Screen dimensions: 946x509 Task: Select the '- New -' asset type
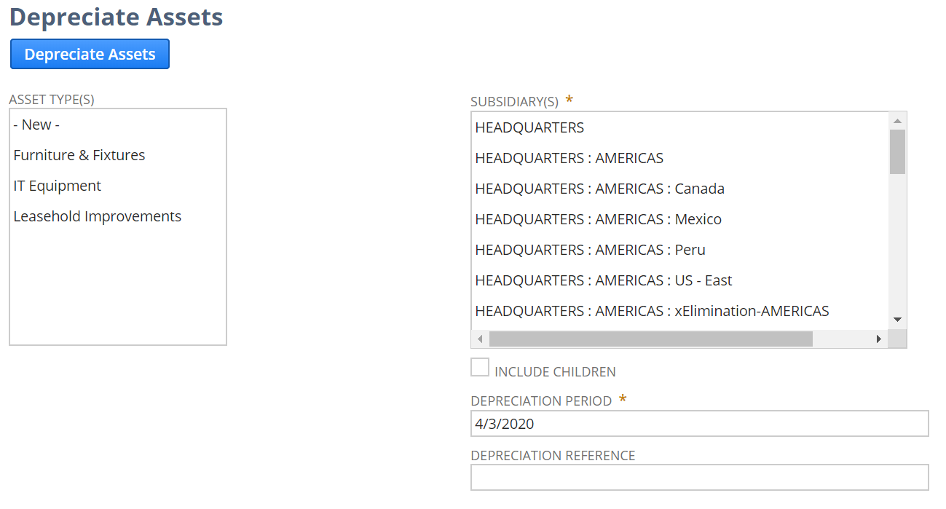click(118, 125)
